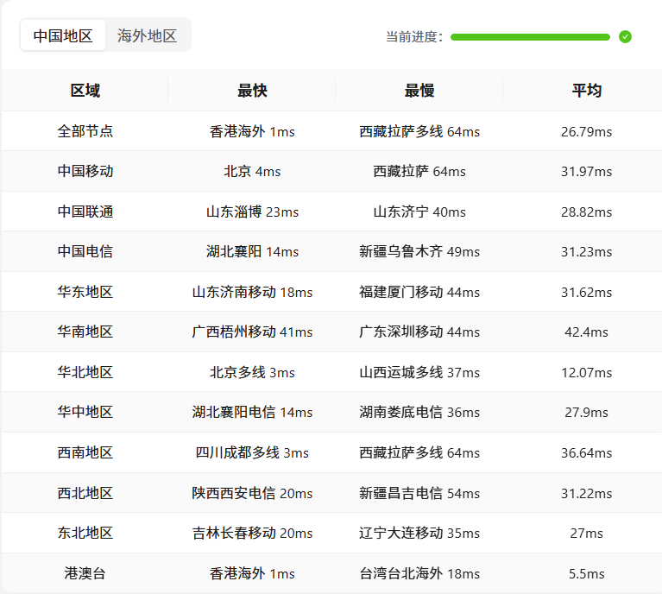The image size is (662, 594).
Task: Click 辽宁大连移动 35ms slowest entry
Action: tap(419, 533)
